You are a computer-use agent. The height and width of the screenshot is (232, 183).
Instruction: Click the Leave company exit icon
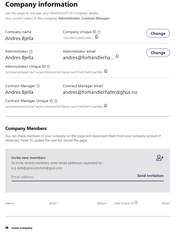point(7,228)
